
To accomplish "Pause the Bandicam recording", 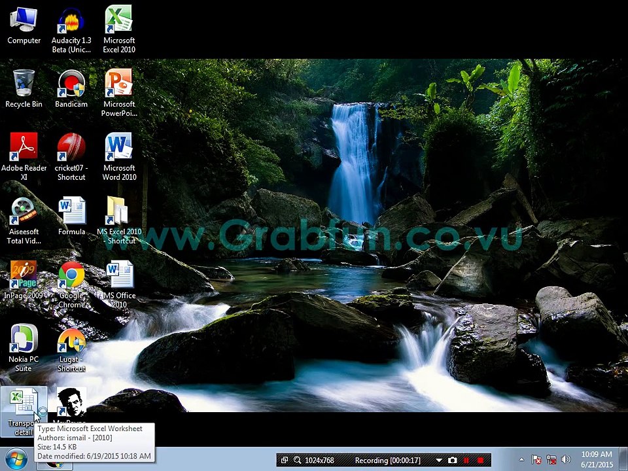I will pos(466,460).
